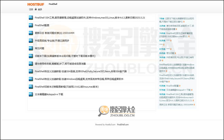This screenshot has width=224, height=140.
Task: Click avatar icon beside 旧版本迁移配置教程 post
Action: point(31,87)
